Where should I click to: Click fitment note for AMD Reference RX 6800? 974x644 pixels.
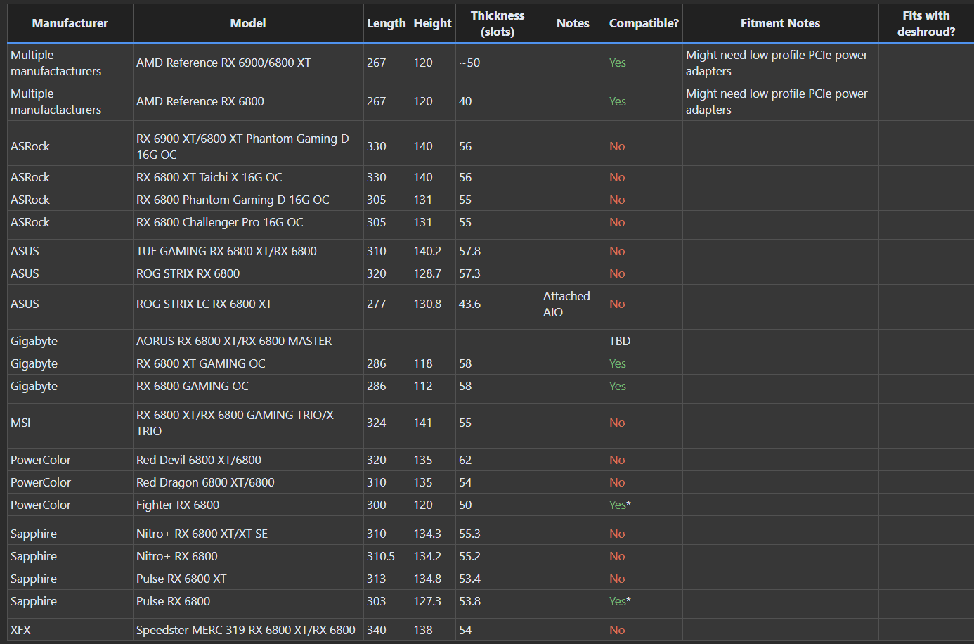click(x=780, y=101)
